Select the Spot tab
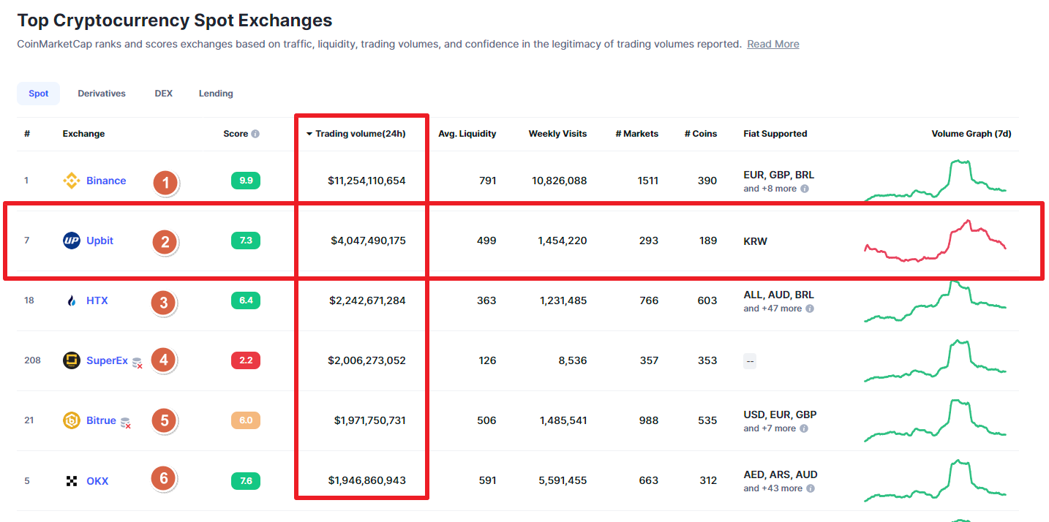This screenshot has height=522, width=1049. click(39, 94)
